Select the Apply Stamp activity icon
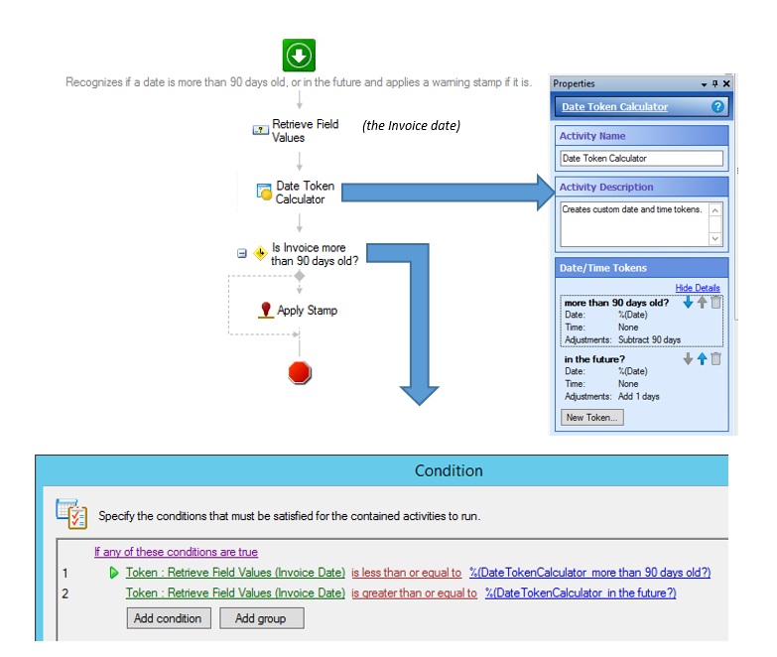 tap(266, 311)
